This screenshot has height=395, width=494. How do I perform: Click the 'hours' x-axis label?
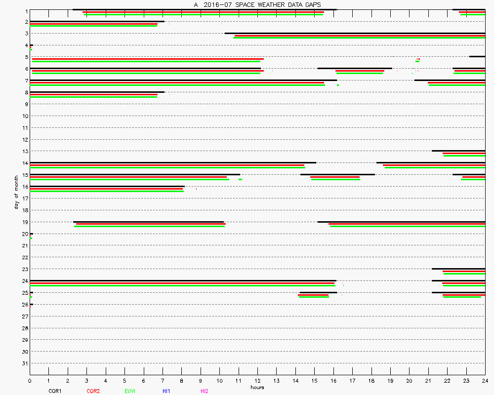257,387
